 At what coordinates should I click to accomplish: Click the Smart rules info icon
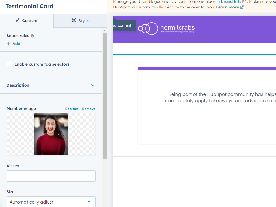(32, 36)
